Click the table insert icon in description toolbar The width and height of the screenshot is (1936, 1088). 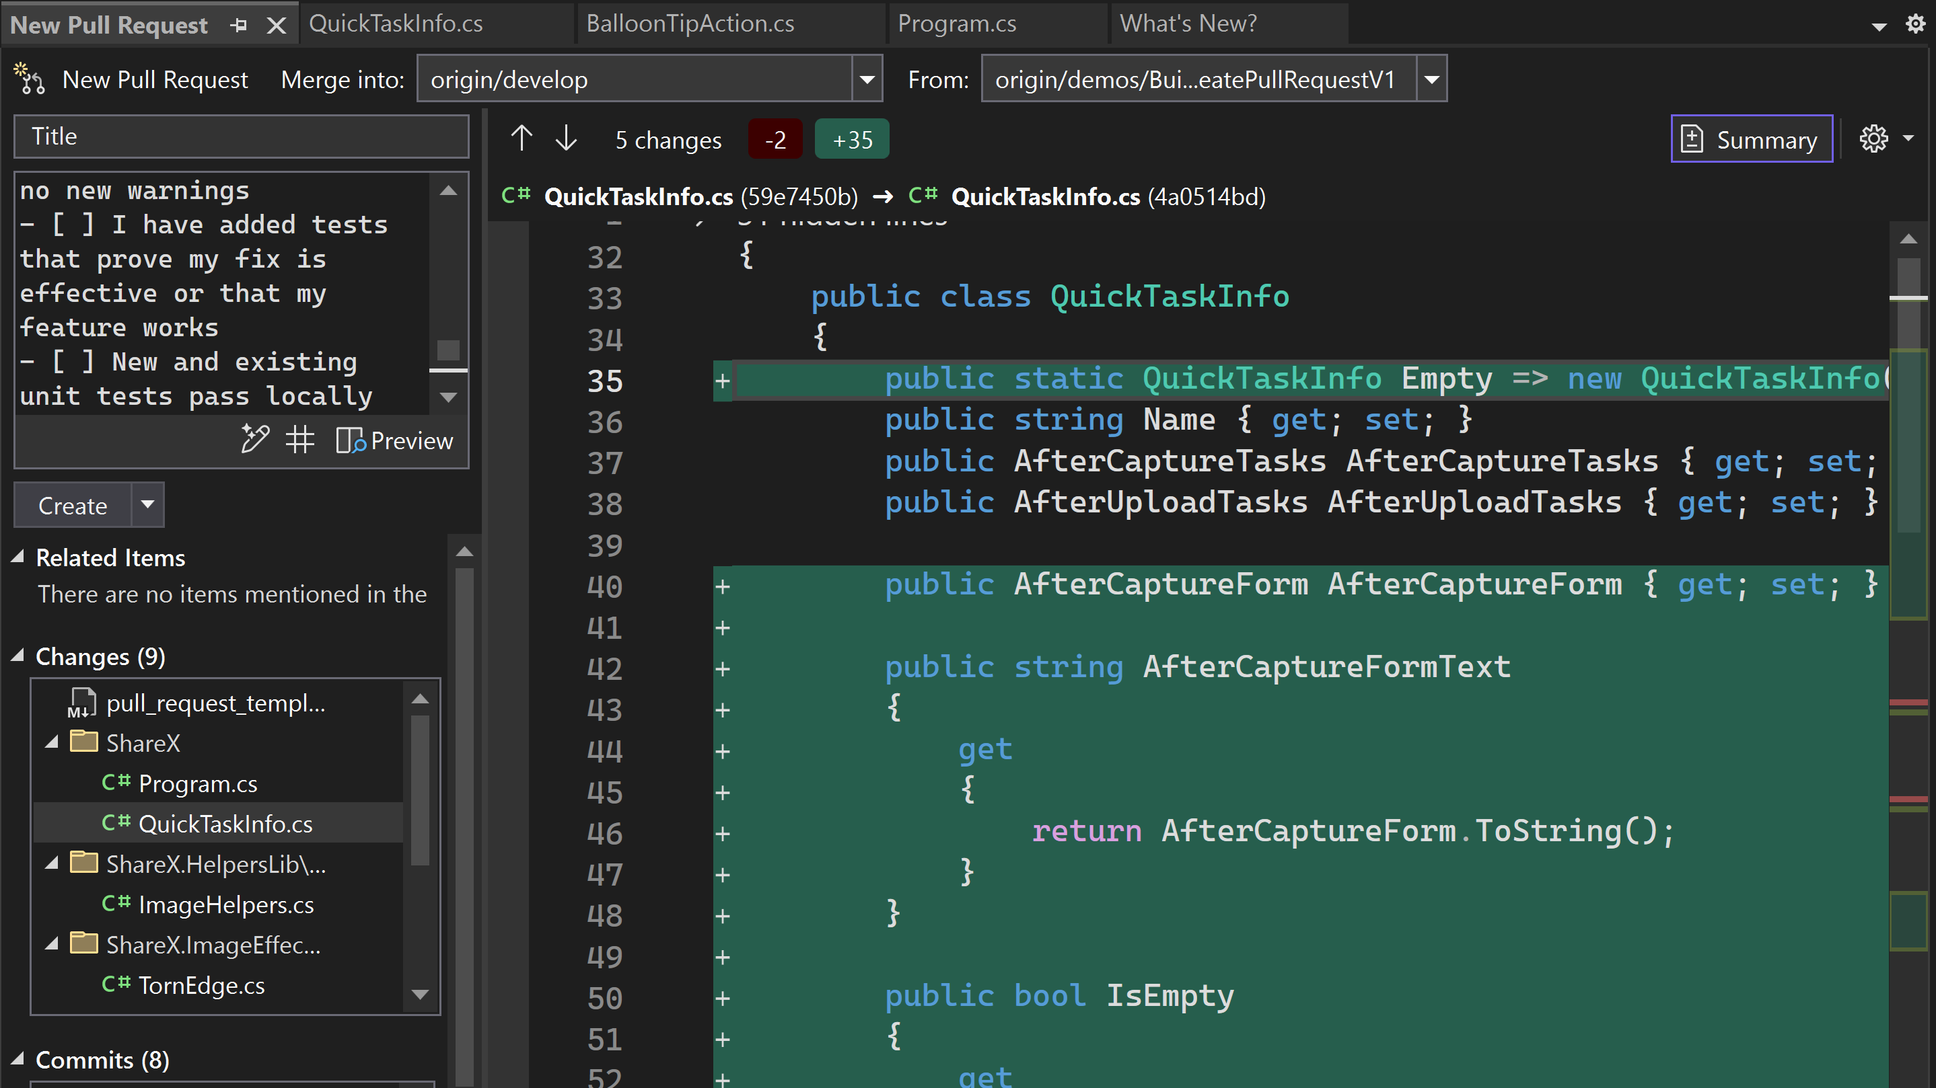coord(299,440)
